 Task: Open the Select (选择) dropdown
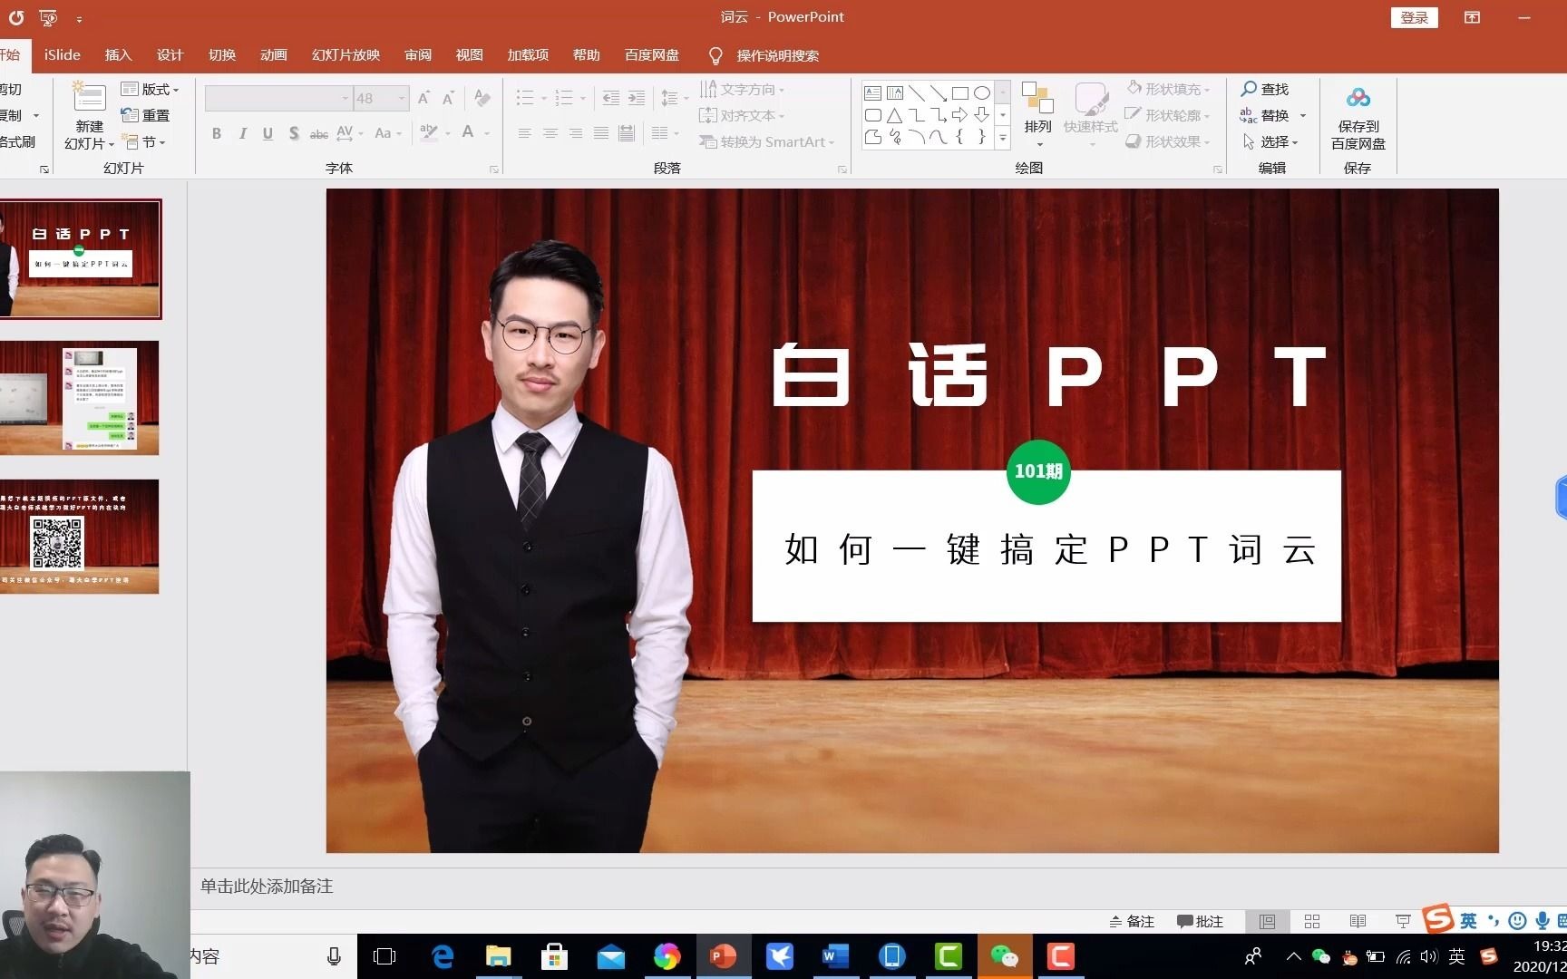click(1270, 142)
